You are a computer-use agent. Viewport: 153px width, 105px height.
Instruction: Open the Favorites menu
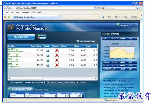[25, 13]
